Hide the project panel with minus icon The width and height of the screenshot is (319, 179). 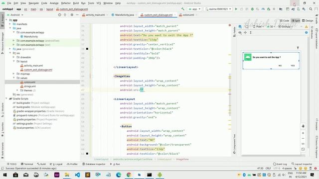coord(77,15)
